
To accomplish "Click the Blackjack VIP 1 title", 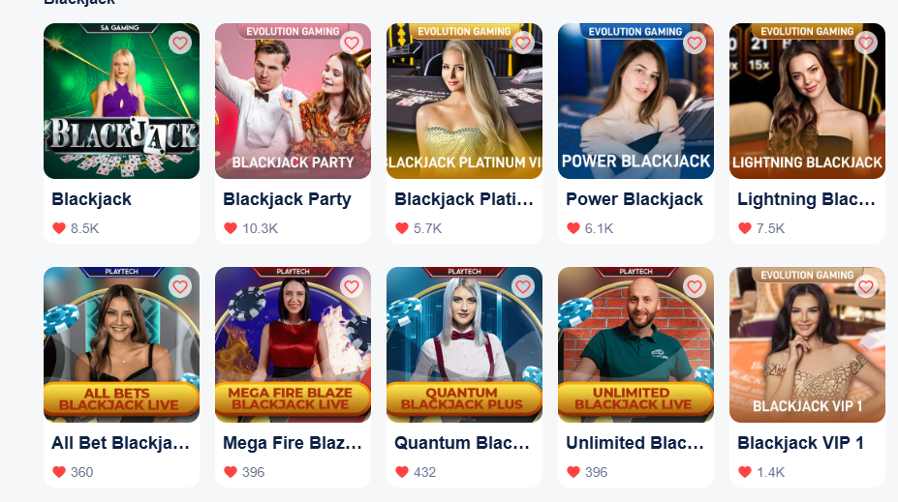I will point(800,443).
